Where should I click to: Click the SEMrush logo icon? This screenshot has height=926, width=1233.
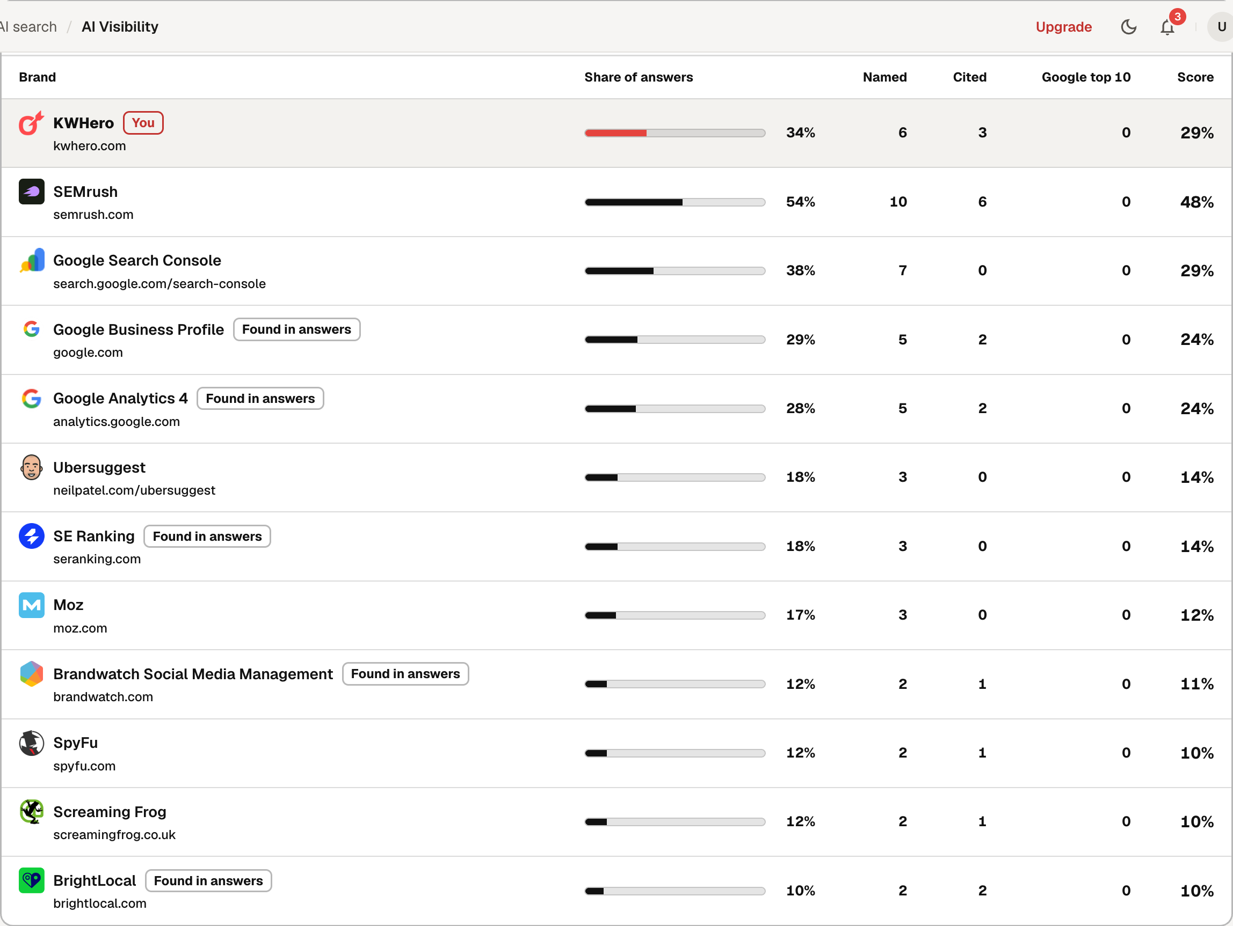click(x=31, y=192)
